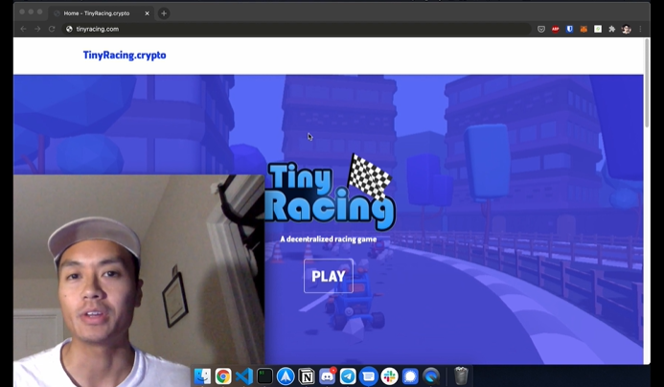The width and height of the screenshot is (664, 387).
Task: Open a new browser tab
Action: (164, 13)
